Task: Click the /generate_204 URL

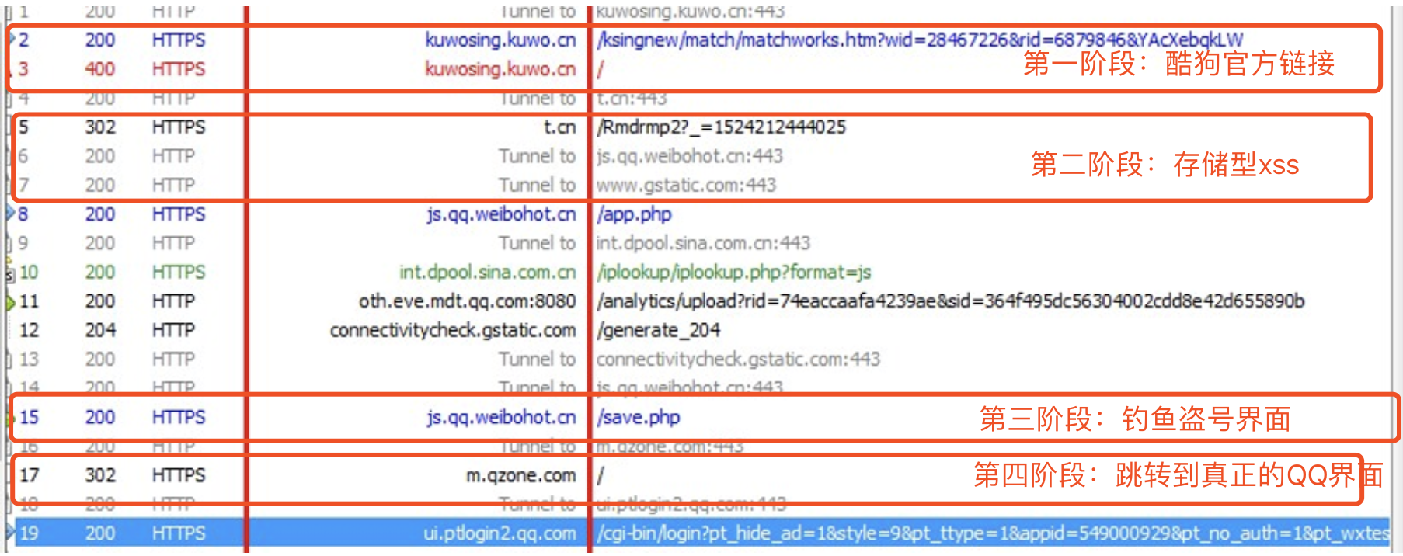Action: tap(659, 331)
